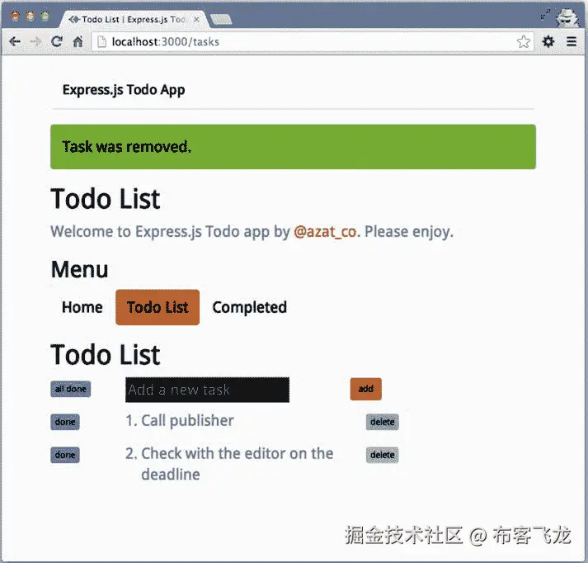The width and height of the screenshot is (588, 563).
Task: Reload the page with refresh icon
Action: (x=57, y=41)
